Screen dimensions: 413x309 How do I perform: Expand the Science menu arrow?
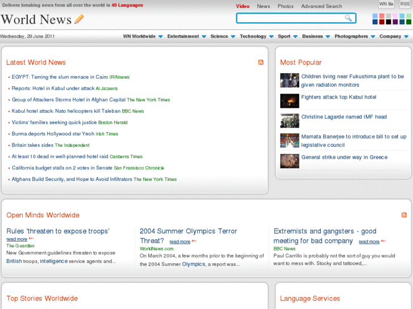233,36
